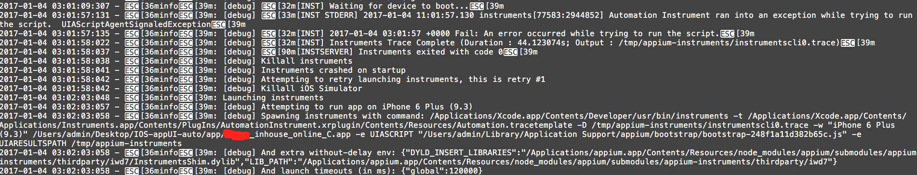This screenshot has height=175, width=917.
Task: Click the '{"global":120000}' timeout value
Action: 441,171
